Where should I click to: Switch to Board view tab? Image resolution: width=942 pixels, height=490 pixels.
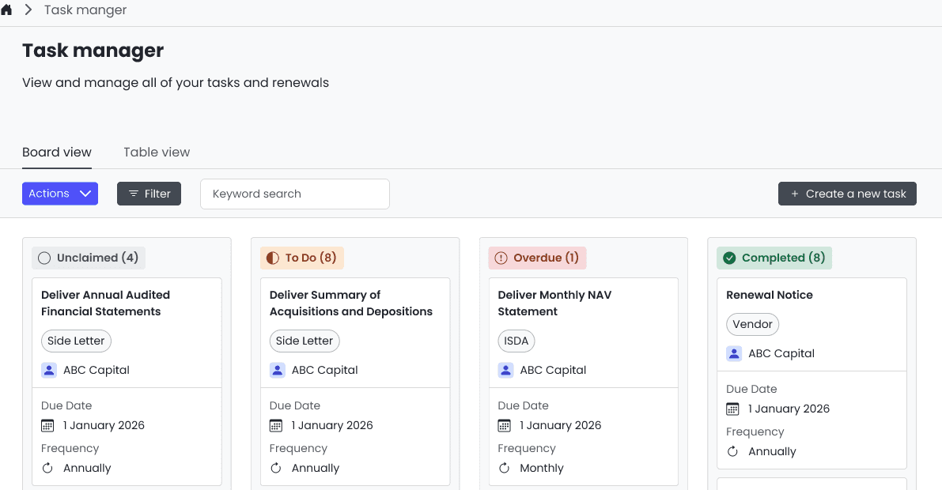[57, 153]
